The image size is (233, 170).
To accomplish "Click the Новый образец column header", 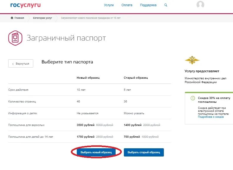I will coord(88,78).
